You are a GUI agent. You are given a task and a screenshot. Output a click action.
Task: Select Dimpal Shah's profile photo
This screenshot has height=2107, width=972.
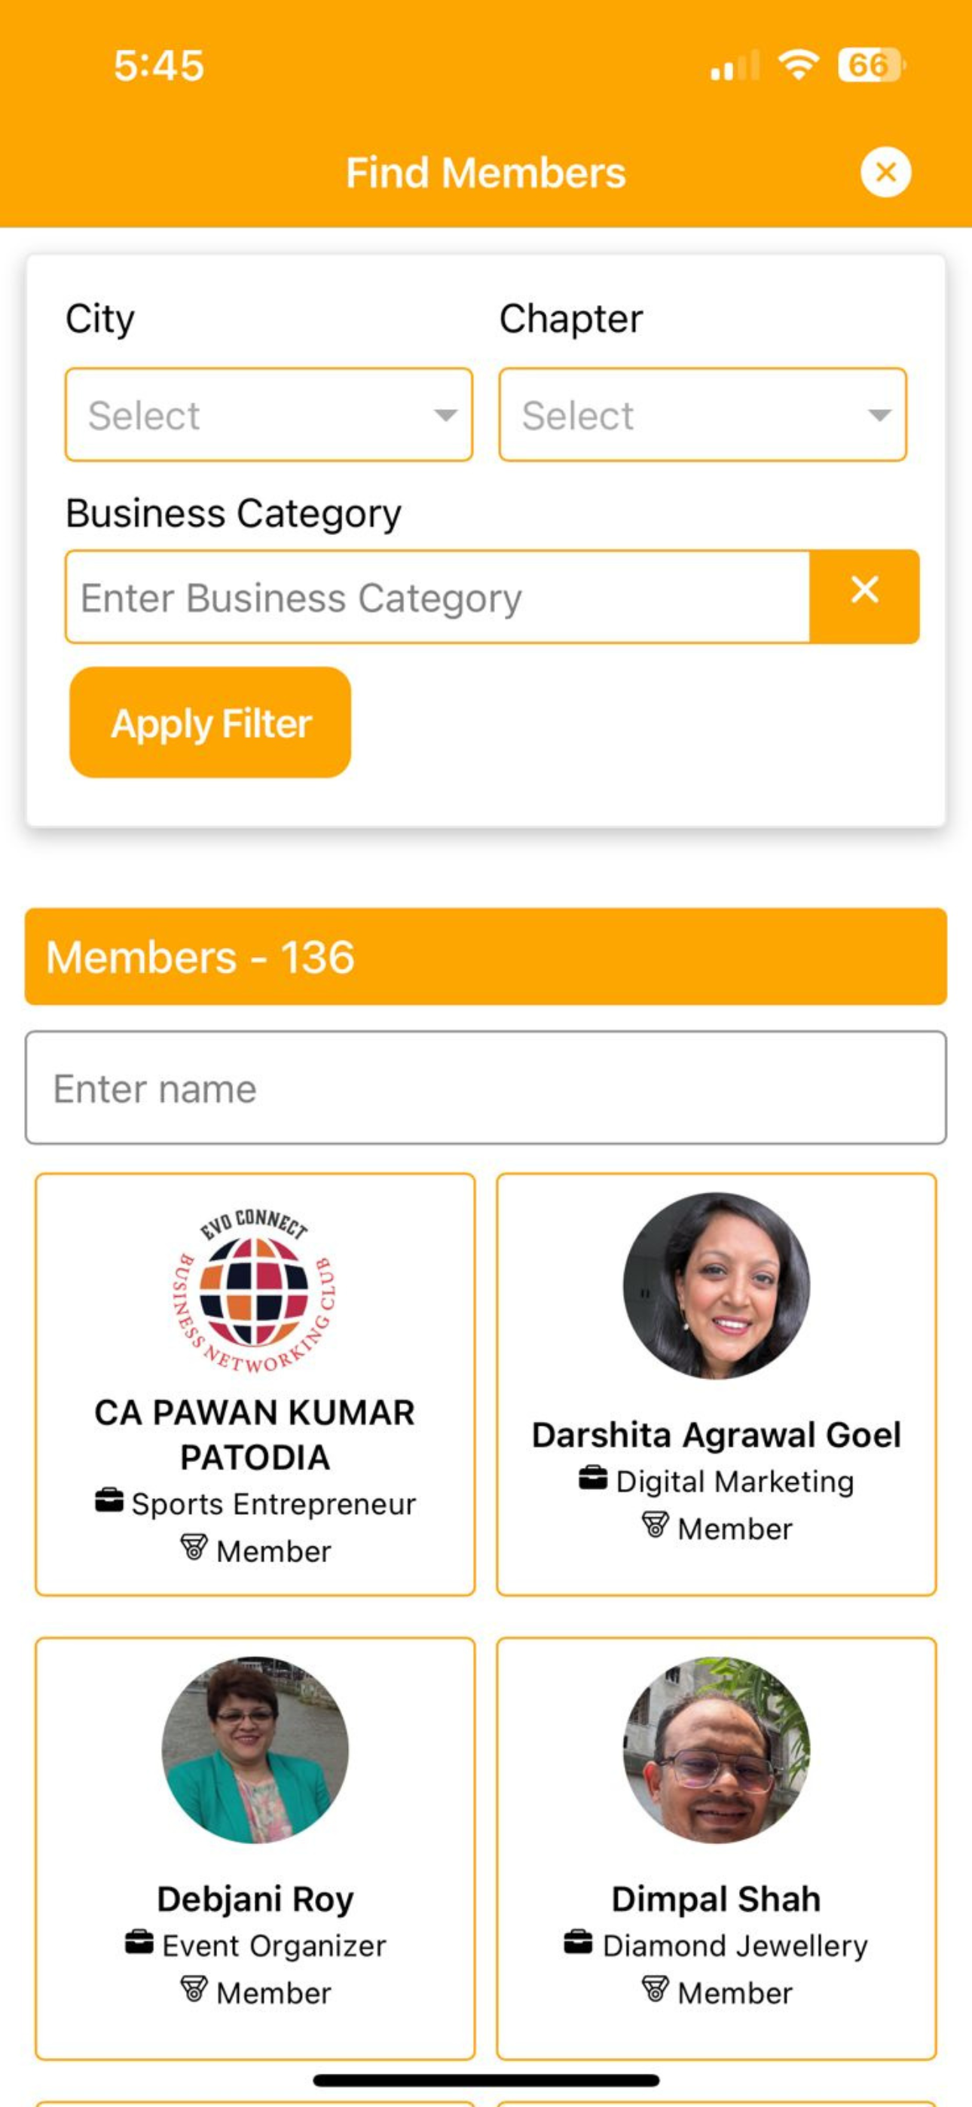click(x=716, y=1751)
